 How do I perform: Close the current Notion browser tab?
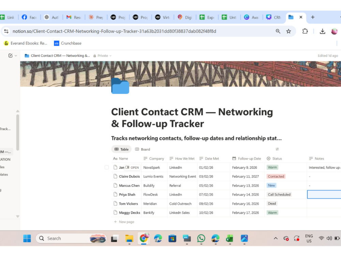click(301, 17)
